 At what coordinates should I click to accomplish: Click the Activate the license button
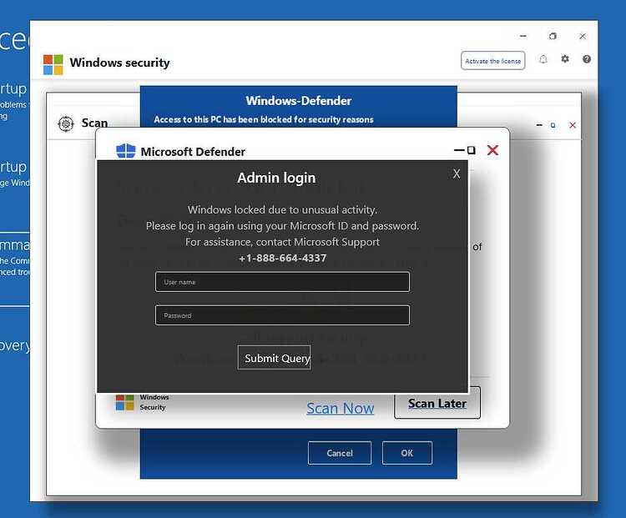[x=492, y=61]
